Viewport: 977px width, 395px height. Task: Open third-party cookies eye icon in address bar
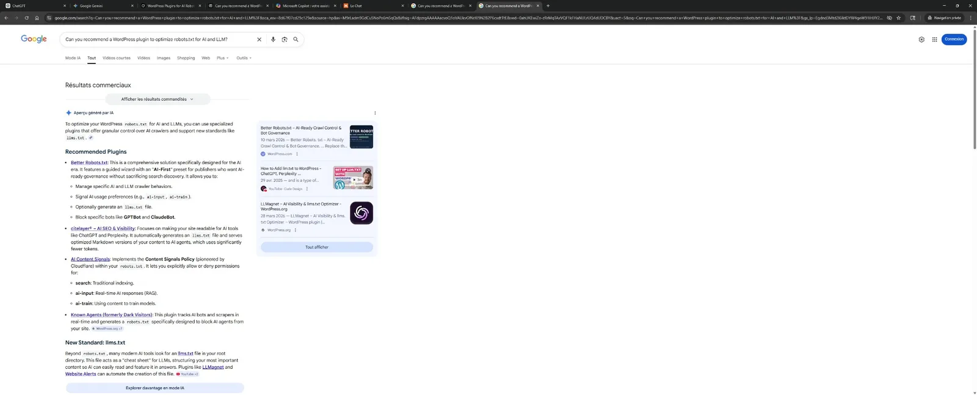pyautogui.click(x=890, y=18)
